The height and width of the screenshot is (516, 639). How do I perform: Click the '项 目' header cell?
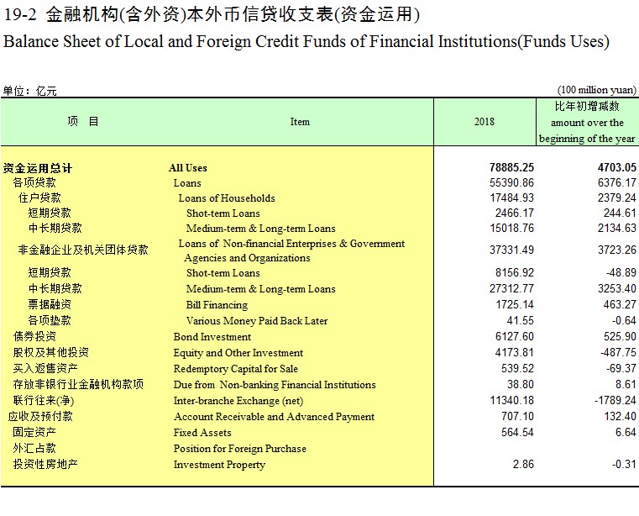[83, 121]
